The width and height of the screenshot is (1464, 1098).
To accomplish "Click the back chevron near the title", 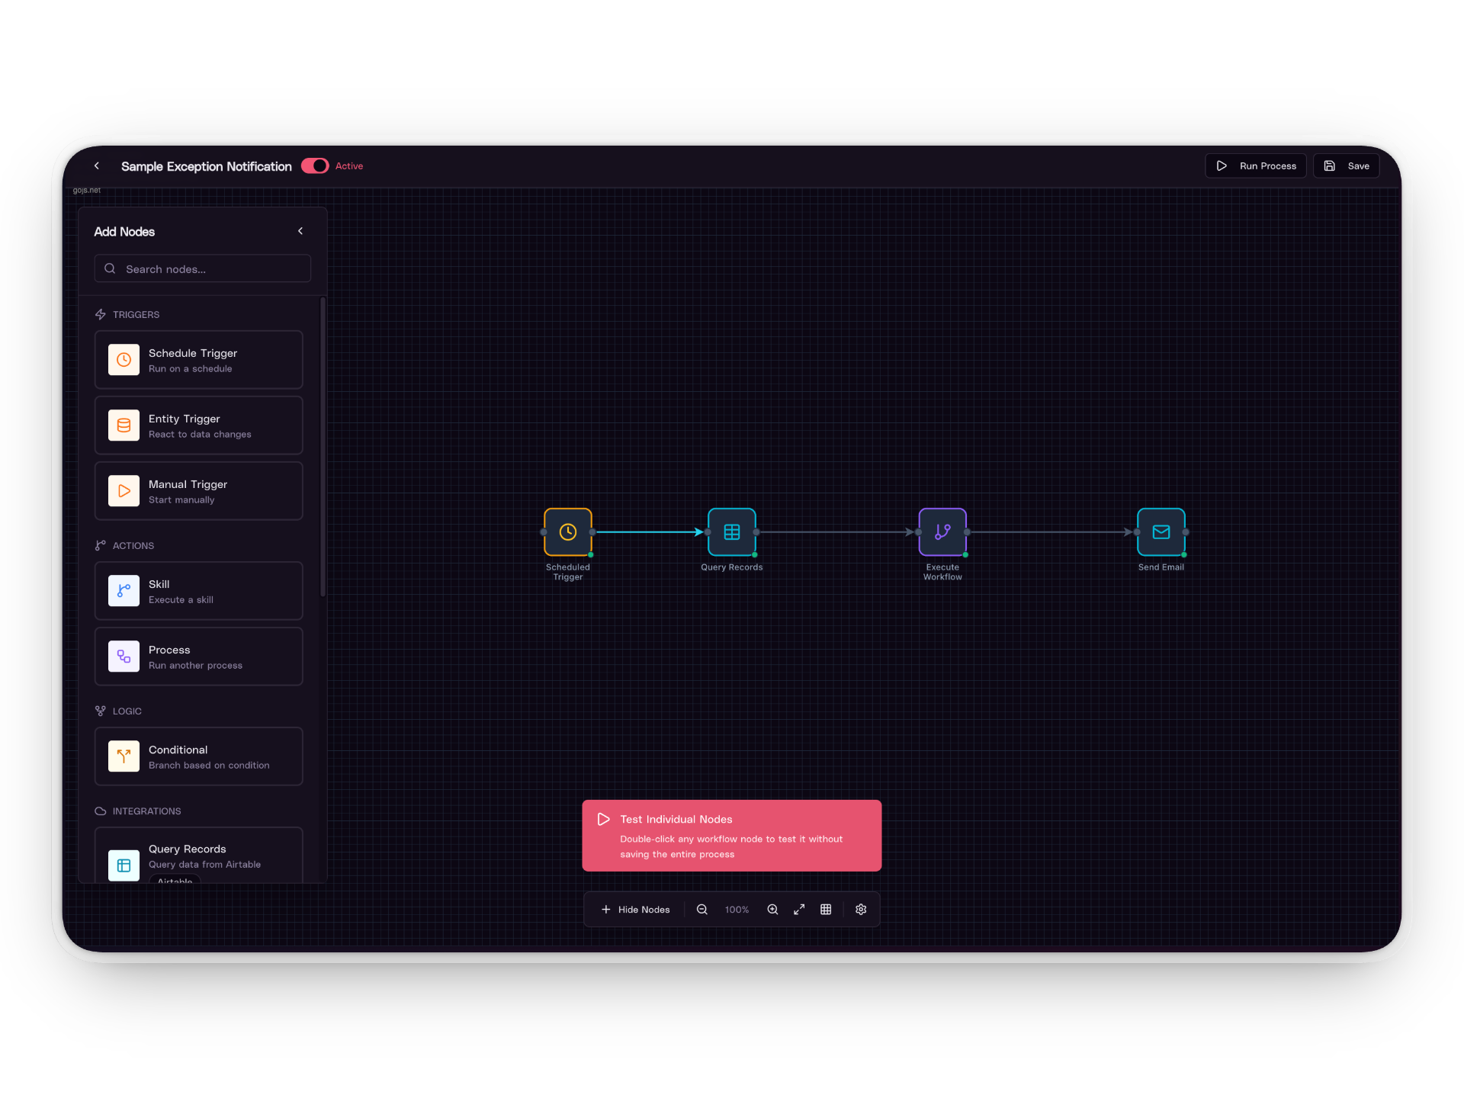I will point(97,165).
